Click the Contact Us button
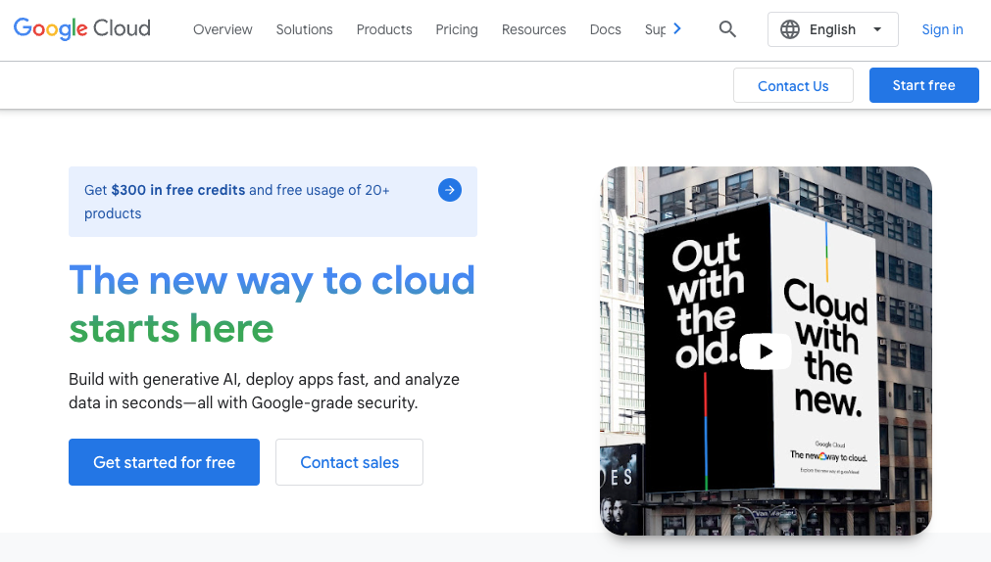This screenshot has height=562, width=991. [x=793, y=85]
